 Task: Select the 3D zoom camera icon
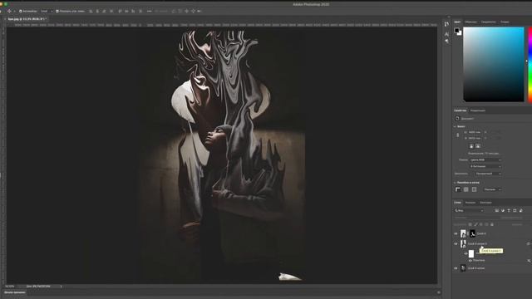pyautogui.click(x=199, y=11)
